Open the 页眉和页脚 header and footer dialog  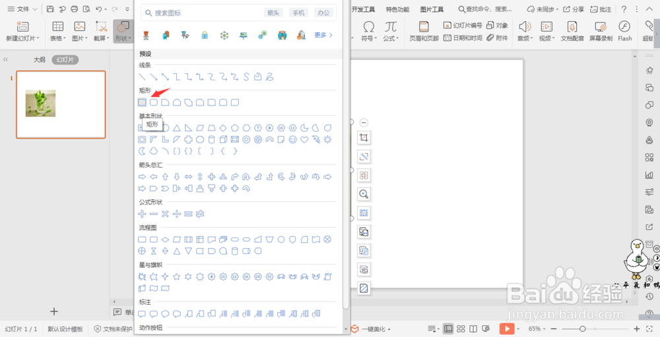click(x=424, y=31)
